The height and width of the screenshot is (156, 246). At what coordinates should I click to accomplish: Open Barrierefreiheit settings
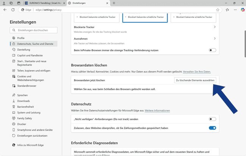(34, 107)
